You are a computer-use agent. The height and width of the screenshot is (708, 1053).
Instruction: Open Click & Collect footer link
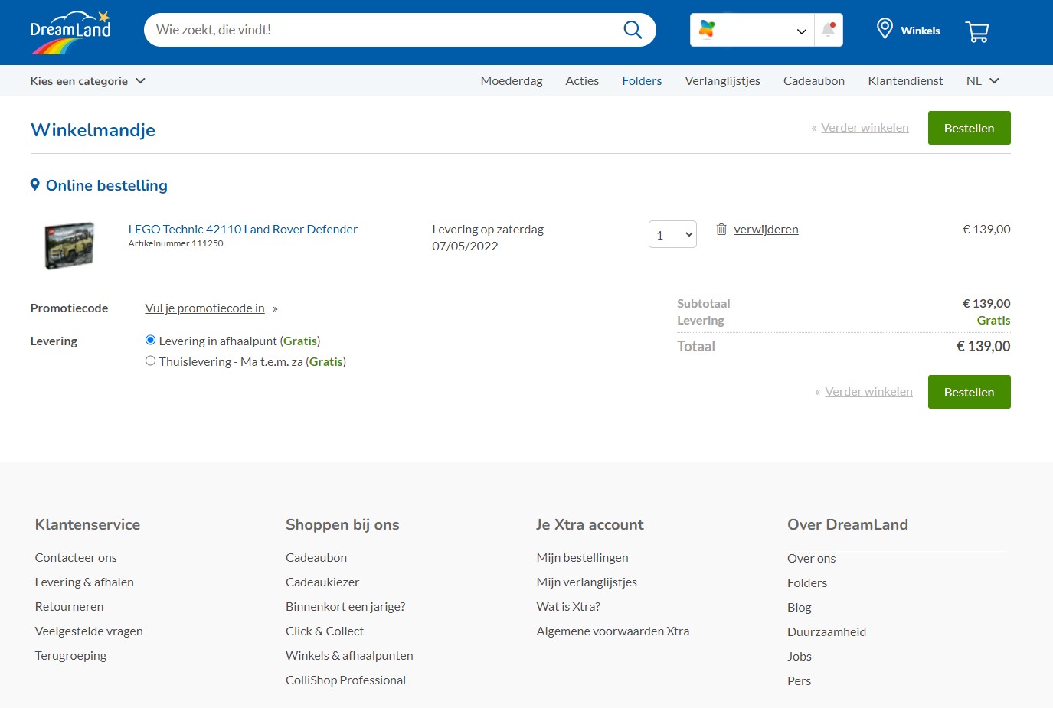coord(325,631)
